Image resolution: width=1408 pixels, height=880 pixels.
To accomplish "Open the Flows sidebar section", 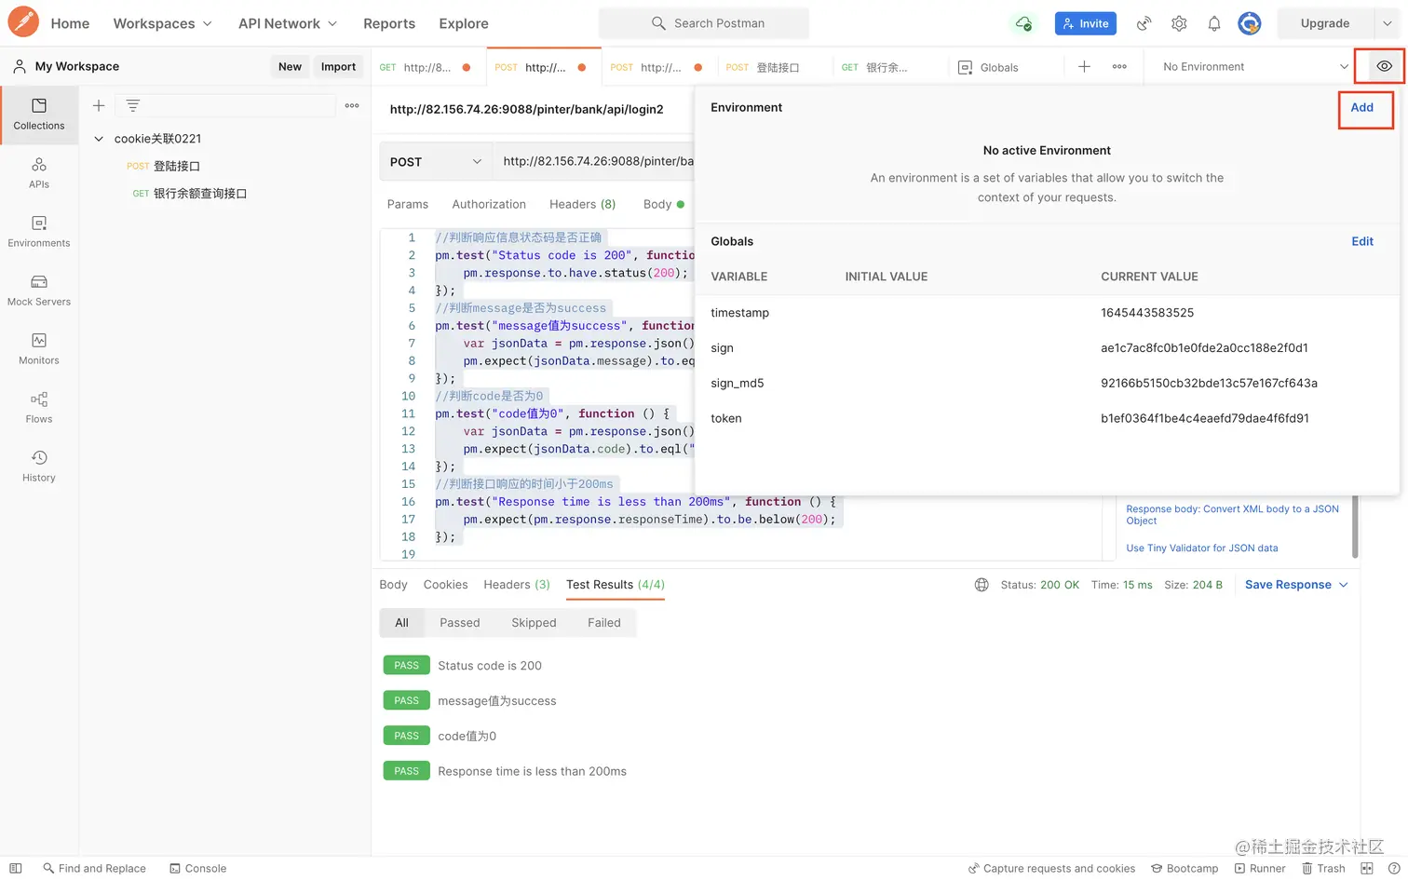I will click(39, 407).
